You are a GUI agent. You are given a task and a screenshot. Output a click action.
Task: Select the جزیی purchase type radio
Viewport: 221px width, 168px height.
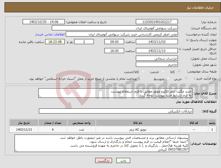[x=186, y=78]
